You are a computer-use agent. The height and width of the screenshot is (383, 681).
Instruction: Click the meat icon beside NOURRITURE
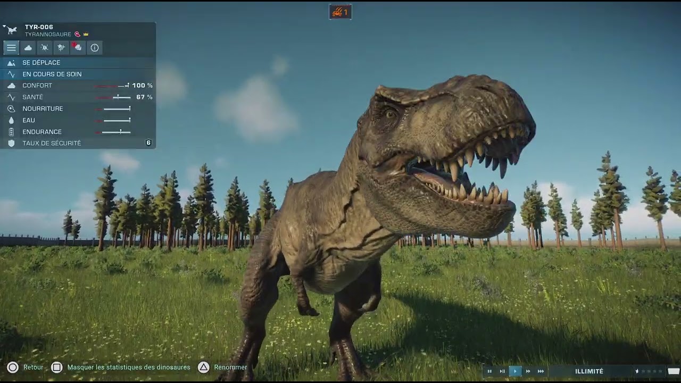(11, 109)
